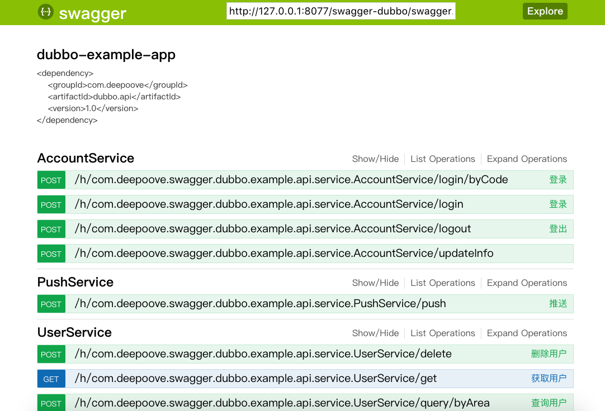Click the POST badge of query/byArea
The height and width of the screenshot is (411, 605).
click(51, 403)
